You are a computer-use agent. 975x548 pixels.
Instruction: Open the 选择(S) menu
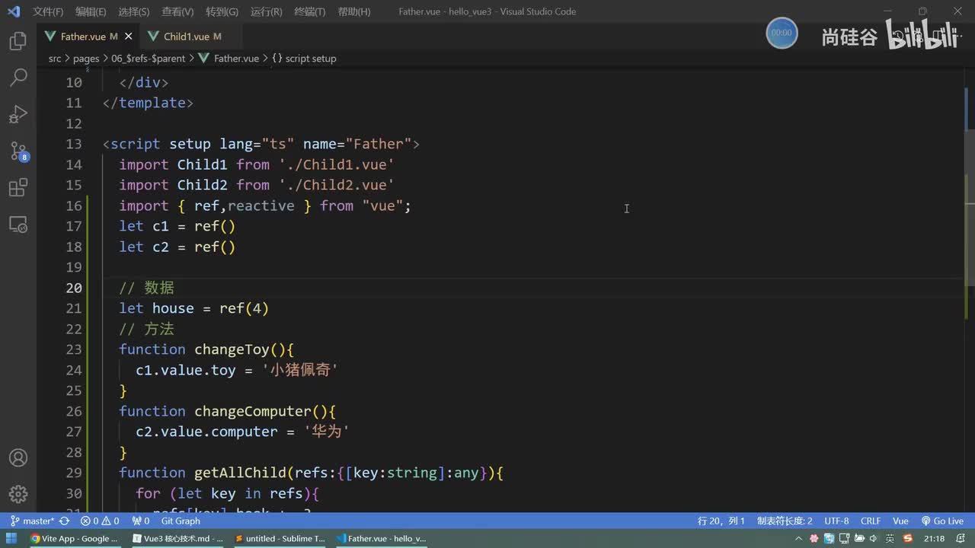134,11
